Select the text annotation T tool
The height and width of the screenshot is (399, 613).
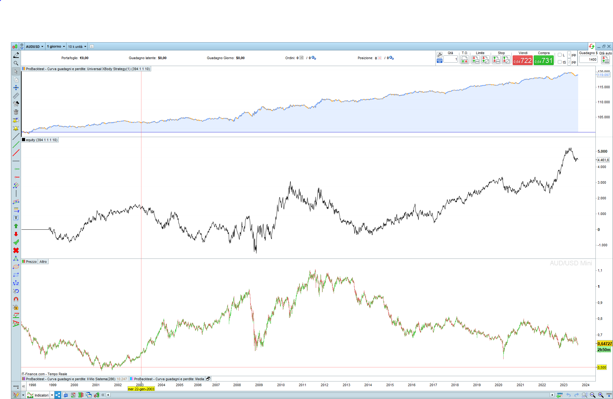click(16, 218)
